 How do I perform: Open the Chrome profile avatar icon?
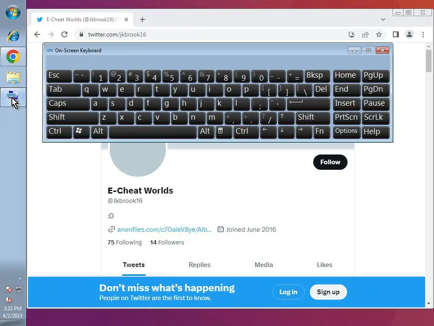[409, 34]
